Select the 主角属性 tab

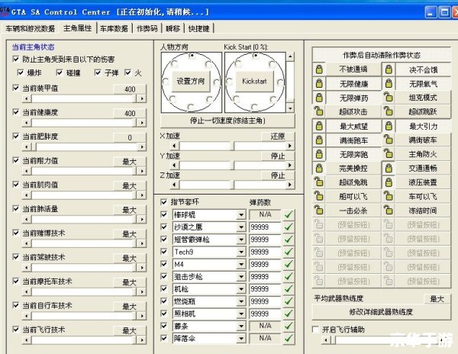(x=77, y=28)
